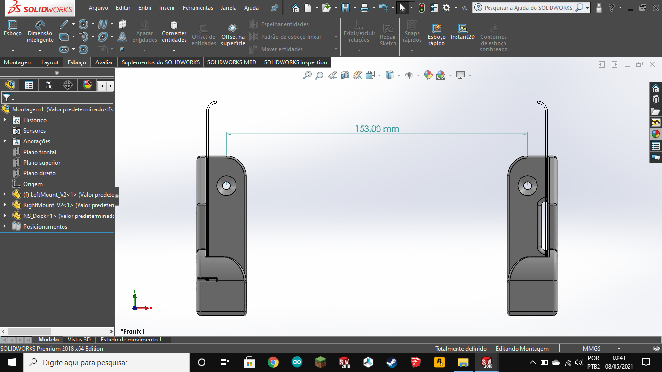Image resolution: width=662 pixels, height=372 pixels.
Task: Open the Esboço dropdown arrow
Action: tap(13, 50)
